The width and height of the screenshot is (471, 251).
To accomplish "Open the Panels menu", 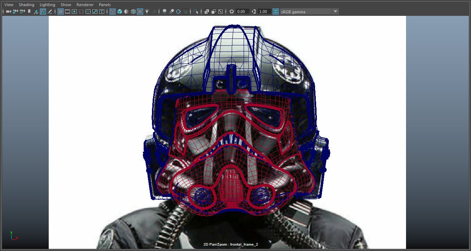I will [x=105, y=5].
